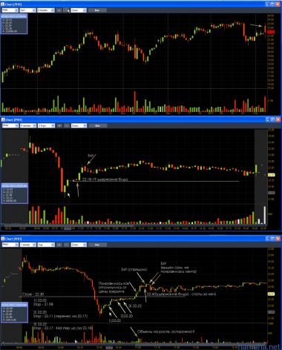Click plus zoom-in button on 5-minute chart
Screen dimensions: 282x350
pyautogui.click(x=59, y=125)
